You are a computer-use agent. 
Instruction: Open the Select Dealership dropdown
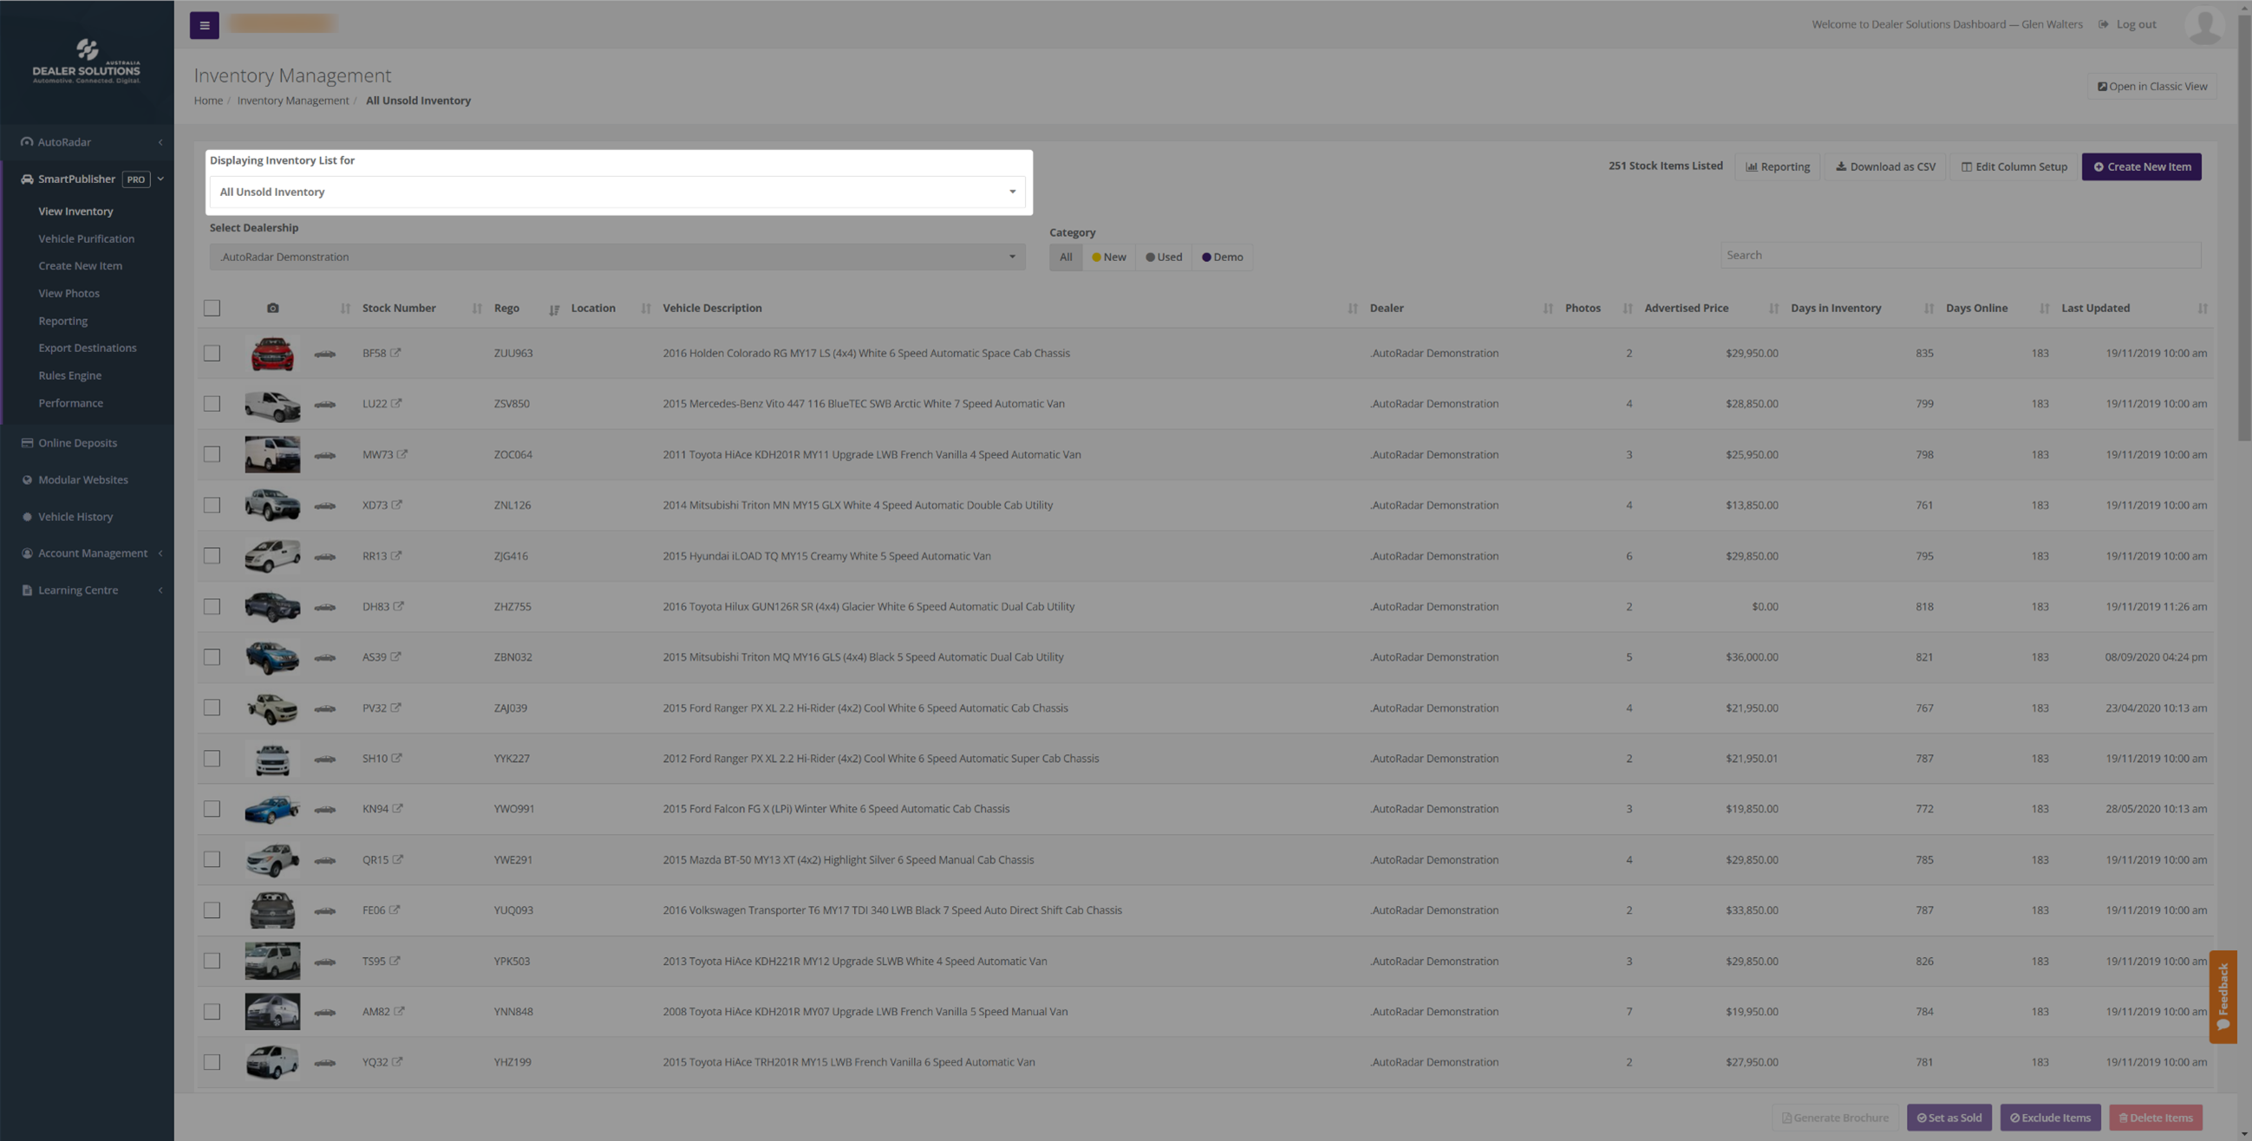(x=617, y=257)
